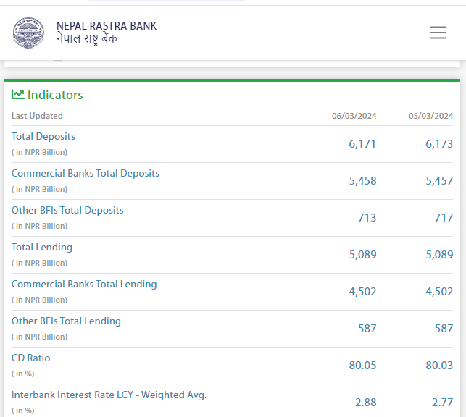Click the Nepal Rastra Bank logo emblem
Screen dimensions: 466x417
coord(28,33)
